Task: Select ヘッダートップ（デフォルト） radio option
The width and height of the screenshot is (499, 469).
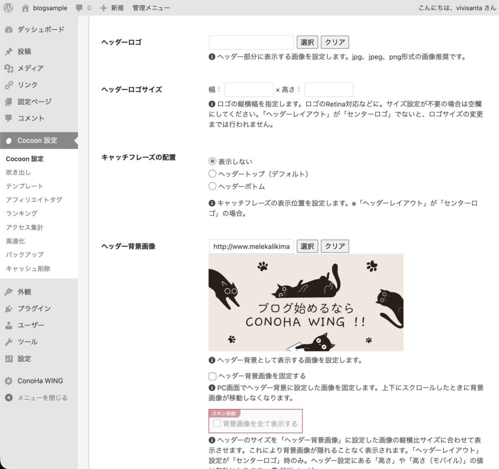Action: click(212, 174)
